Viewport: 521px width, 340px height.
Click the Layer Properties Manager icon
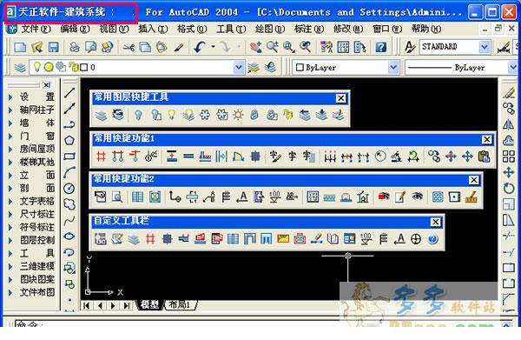[x=20, y=68]
